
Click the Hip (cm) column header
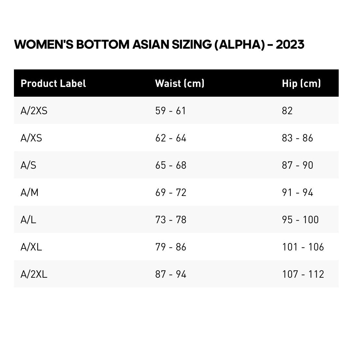(301, 83)
